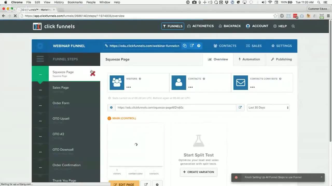Switch to the Publishing tab
The height and width of the screenshot is (186, 332).
(x=281, y=59)
